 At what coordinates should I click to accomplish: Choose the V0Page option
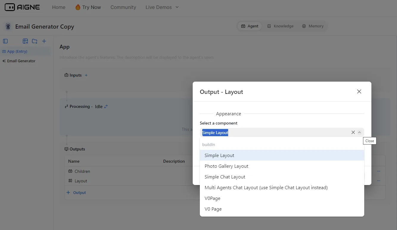(282, 198)
